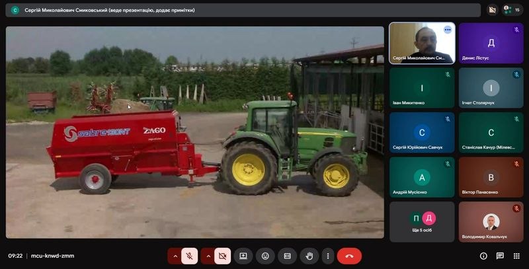The image size is (529, 269).
Task: Expand video settings arrow beside camera
Action: (208, 256)
